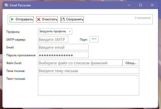Click the Пароль приложения: label
The width and height of the screenshot is (161, 109).
tap(21, 55)
